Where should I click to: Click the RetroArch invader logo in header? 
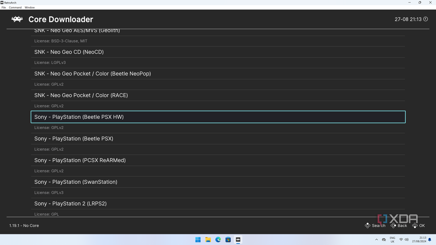(17, 19)
